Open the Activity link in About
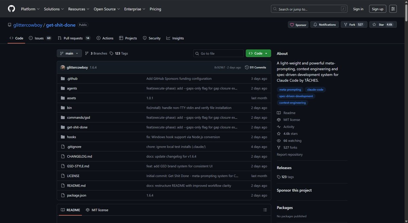The width and height of the screenshot is (408, 223). point(286,127)
